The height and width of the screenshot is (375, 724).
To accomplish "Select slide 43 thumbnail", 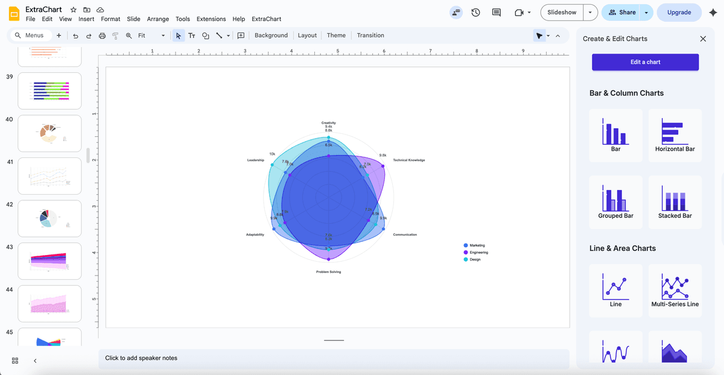I will point(49,260).
